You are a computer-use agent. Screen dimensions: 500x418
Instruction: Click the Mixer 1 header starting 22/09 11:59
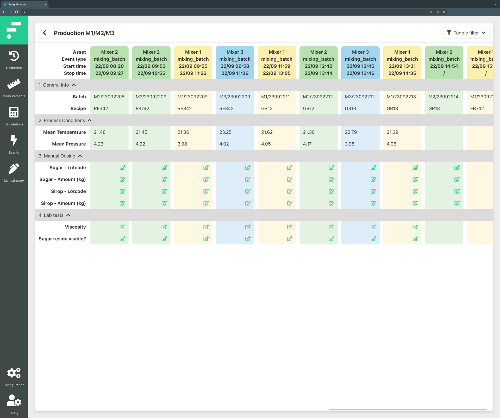tap(277, 62)
